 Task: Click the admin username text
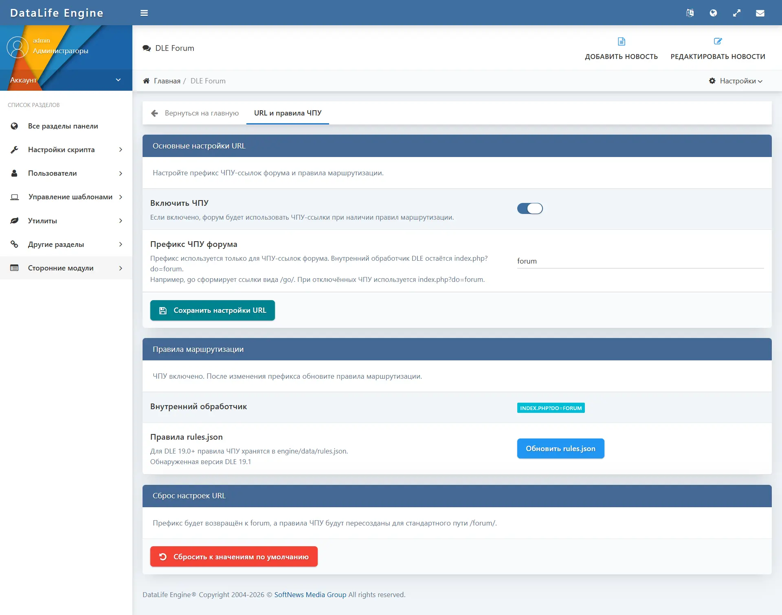click(x=41, y=41)
